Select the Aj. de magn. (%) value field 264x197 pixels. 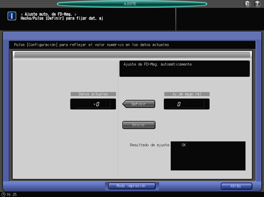coord(187,104)
